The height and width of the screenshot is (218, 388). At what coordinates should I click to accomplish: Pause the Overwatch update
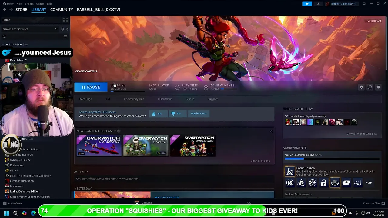point(91,87)
